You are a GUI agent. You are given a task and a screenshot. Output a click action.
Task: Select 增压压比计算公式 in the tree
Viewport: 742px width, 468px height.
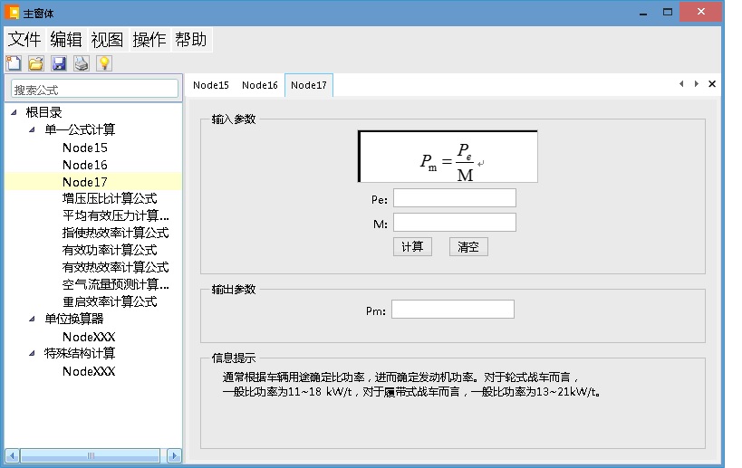pos(110,198)
